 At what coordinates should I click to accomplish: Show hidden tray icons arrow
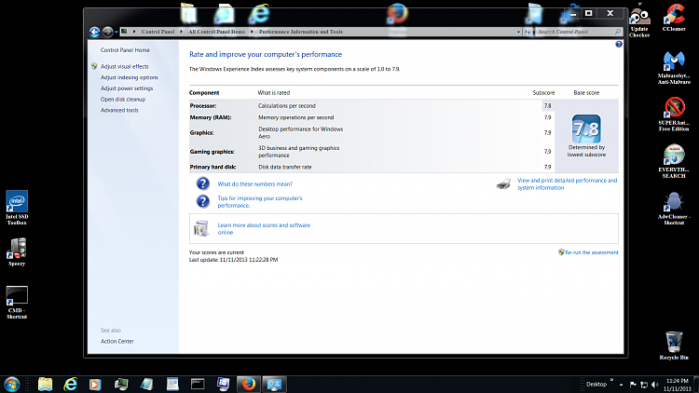click(x=621, y=385)
